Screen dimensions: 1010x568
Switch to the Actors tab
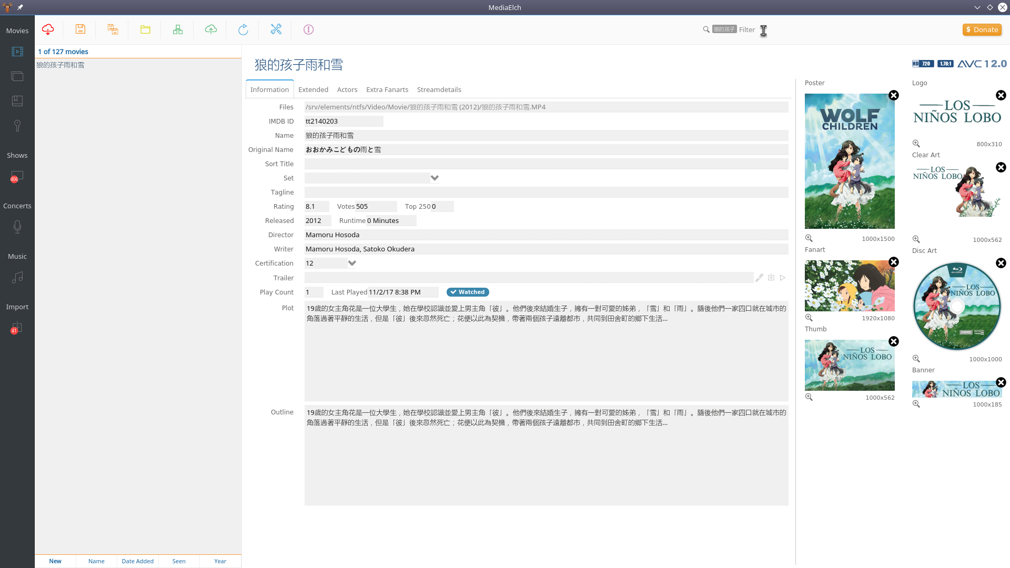coord(347,89)
